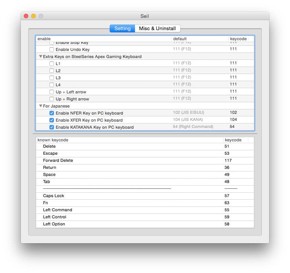290x273 pixels.
Task: Collapse Extra Keys on SteelSeries Apex section
Action: coord(41,57)
